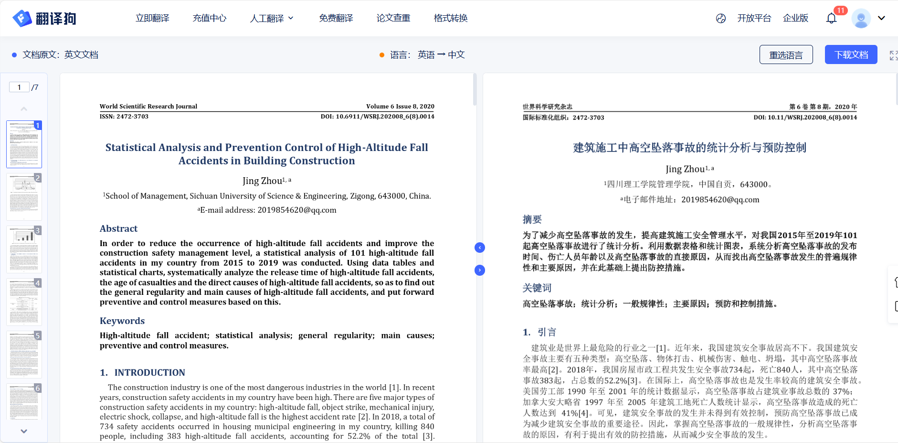The width and height of the screenshot is (898, 443).
Task: Click the Keywords heading in original
Action: (122, 321)
